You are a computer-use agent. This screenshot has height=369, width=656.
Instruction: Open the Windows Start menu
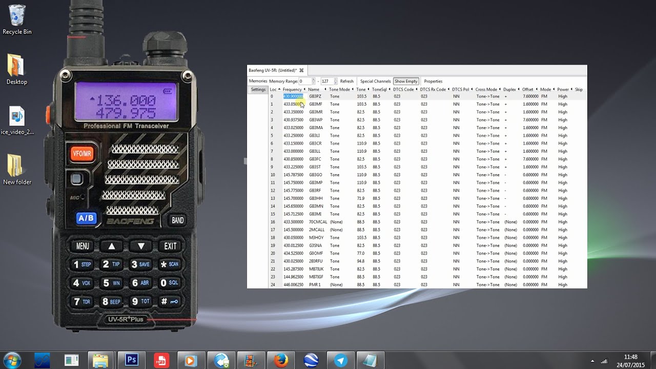12,360
